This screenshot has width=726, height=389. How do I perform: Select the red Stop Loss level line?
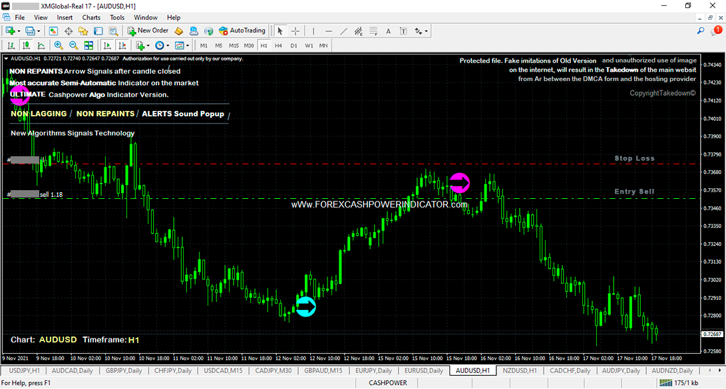(352, 164)
